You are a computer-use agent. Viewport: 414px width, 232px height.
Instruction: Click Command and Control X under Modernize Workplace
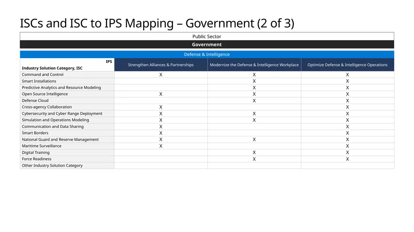pyautogui.click(x=254, y=75)
